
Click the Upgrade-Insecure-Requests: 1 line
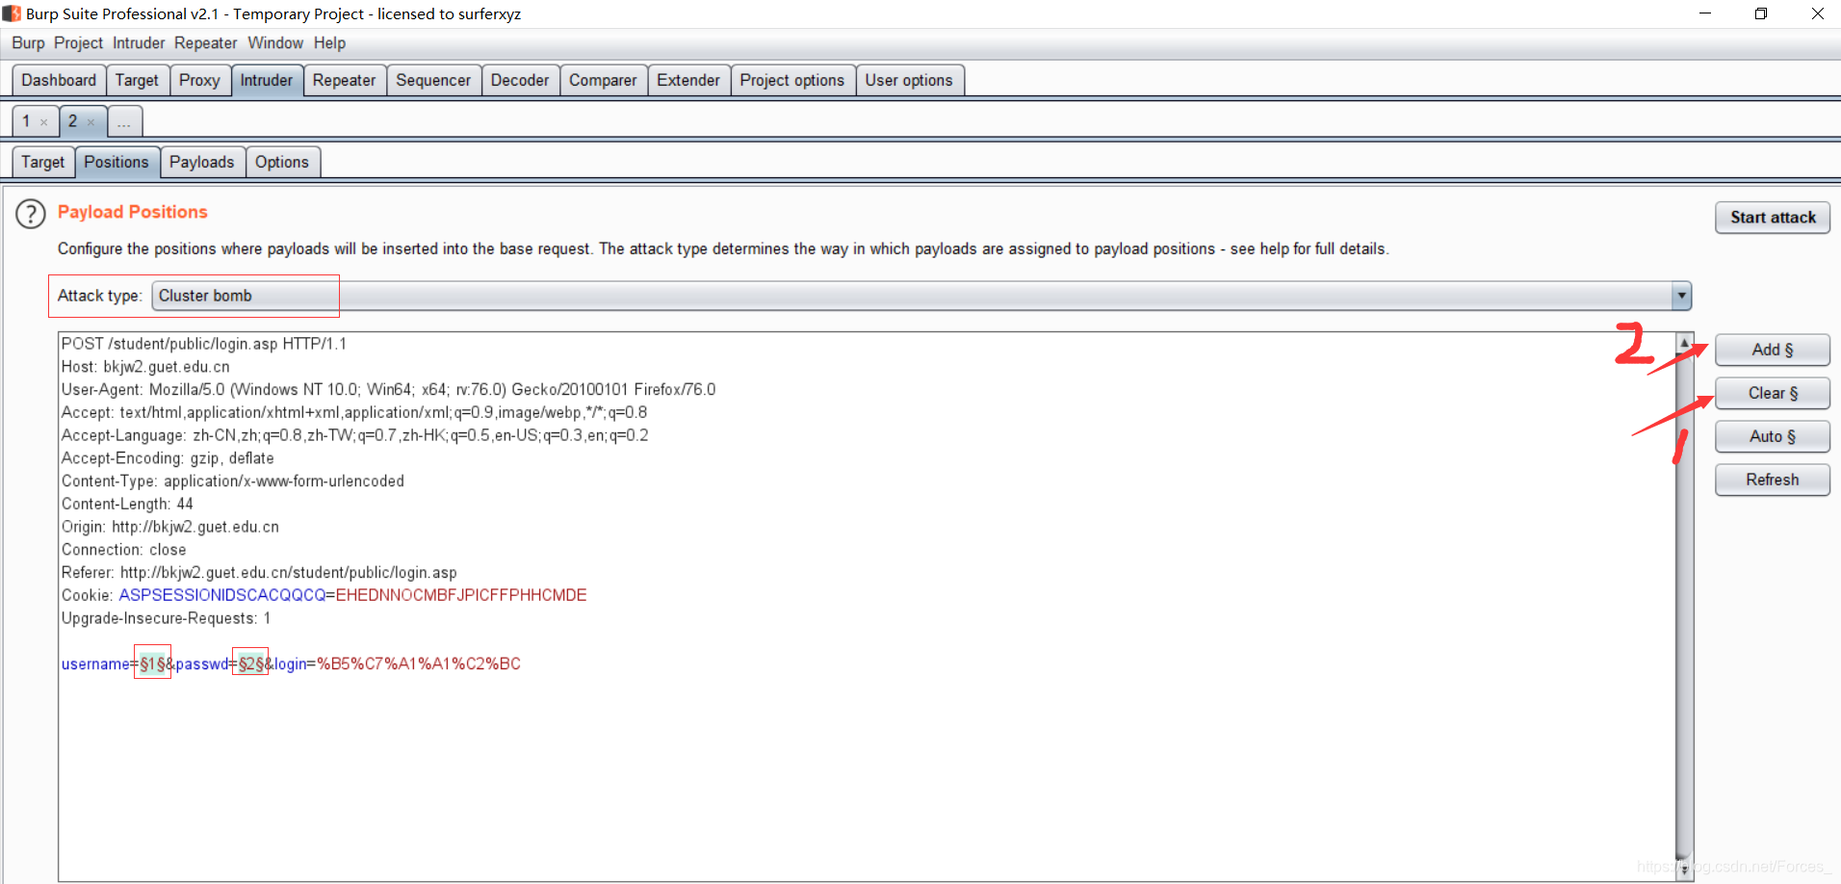point(167,618)
